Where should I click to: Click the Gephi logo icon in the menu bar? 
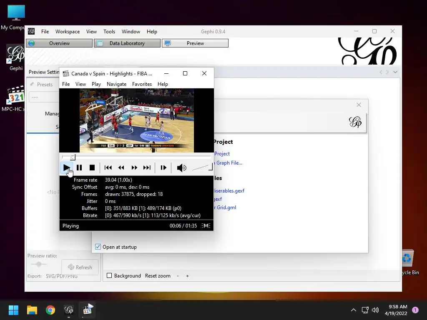tap(31, 31)
